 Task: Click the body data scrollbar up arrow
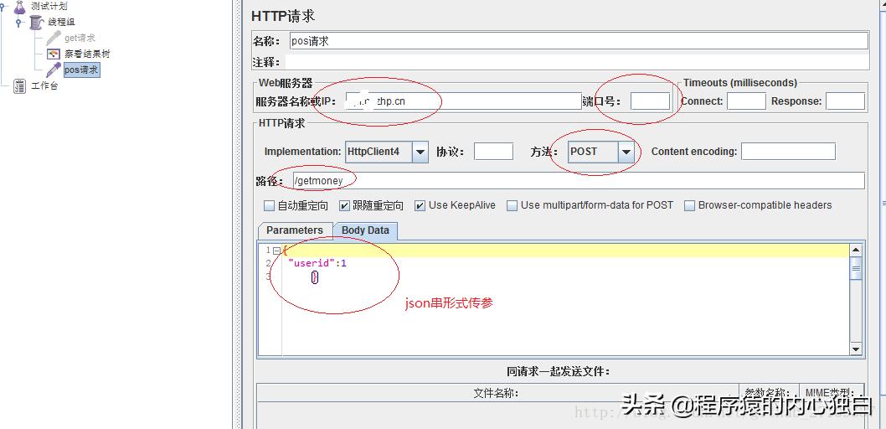[856, 250]
